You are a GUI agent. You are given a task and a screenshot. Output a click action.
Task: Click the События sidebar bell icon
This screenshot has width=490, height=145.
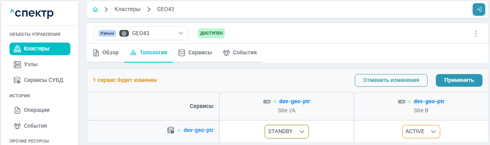[x=17, y=126]
